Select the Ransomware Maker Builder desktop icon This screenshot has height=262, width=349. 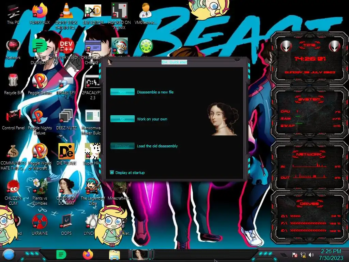click(x=91, y=122)
